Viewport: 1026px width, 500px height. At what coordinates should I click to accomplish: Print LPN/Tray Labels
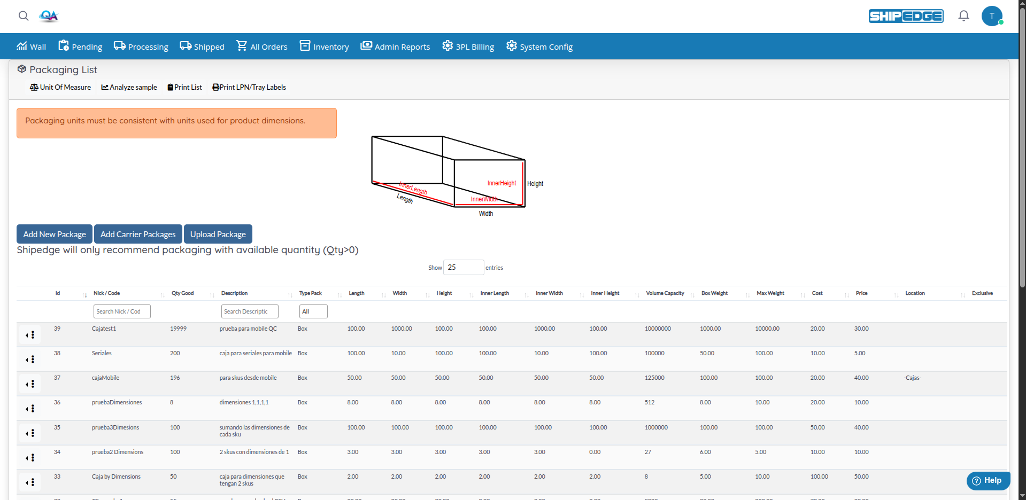[249, 87]
